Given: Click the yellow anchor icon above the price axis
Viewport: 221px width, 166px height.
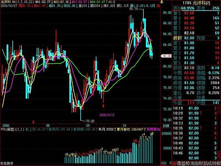Looking at the screenshot, I should [162, 2].
